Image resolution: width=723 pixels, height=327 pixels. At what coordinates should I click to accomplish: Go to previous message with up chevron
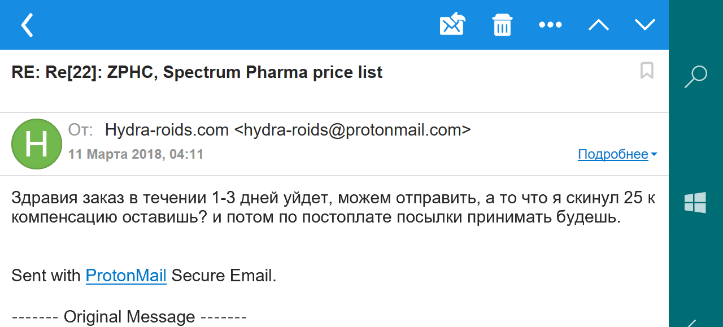pyautogui.click(x=598, y=25)
